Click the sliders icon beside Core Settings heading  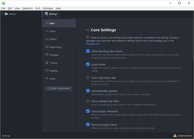[x=88, y=30]
